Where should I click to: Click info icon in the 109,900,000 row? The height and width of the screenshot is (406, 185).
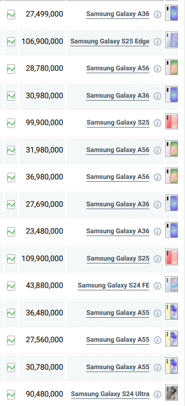pyautogui.click(x=157, y=259)
